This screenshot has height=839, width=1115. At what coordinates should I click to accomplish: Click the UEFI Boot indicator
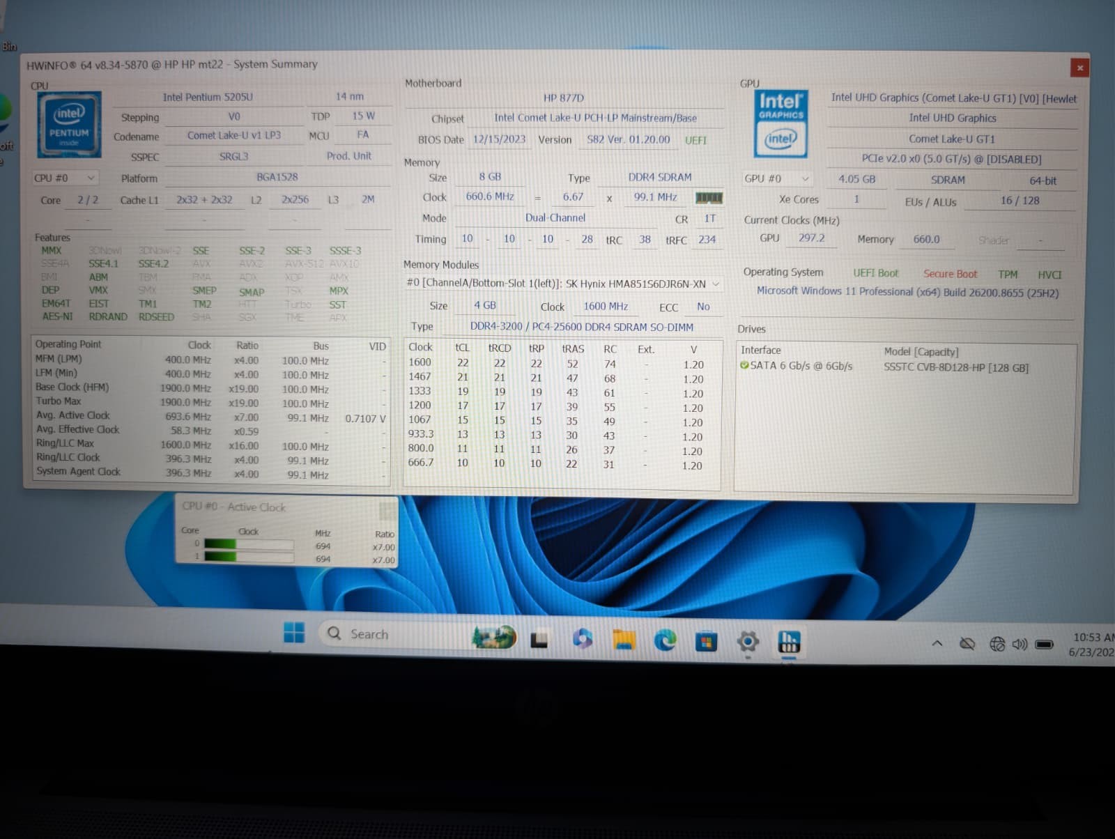point(876,273)
